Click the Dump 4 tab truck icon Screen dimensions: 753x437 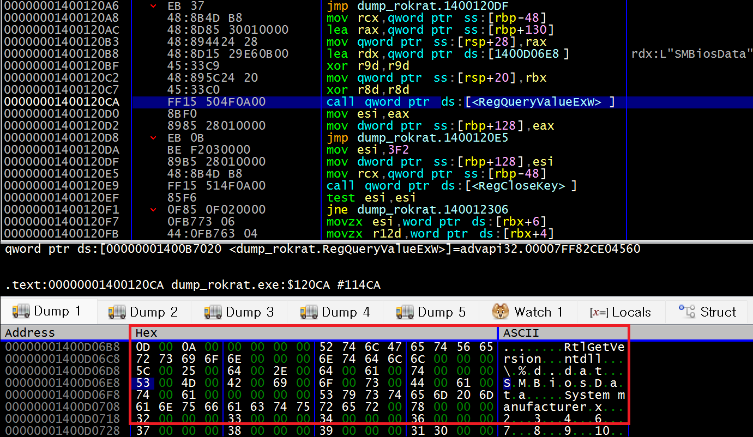click(x=309, y=312)
